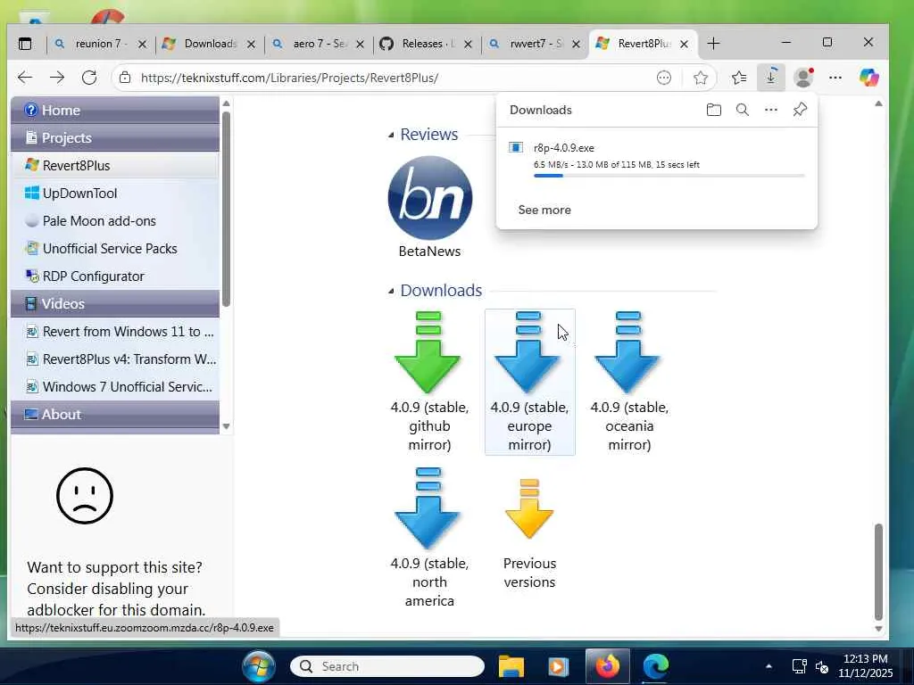The height and width of the screenshot is (685, 914).
Task: Click the sidebar scrollbar down arrow
Action: tap(226, 426)
